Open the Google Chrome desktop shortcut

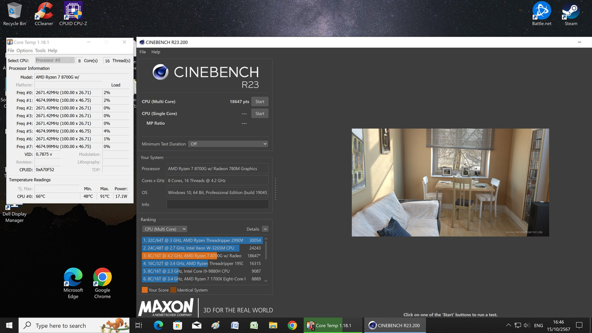[102, 284]
